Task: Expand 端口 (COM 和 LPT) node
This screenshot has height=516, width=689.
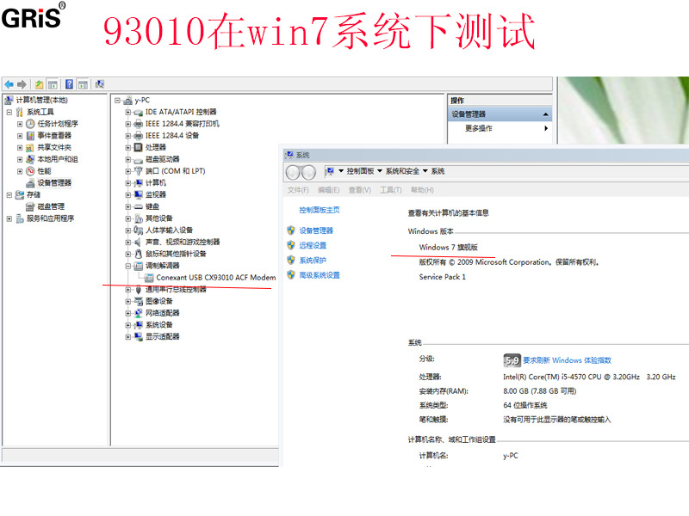Action: [x=127, y=171]
